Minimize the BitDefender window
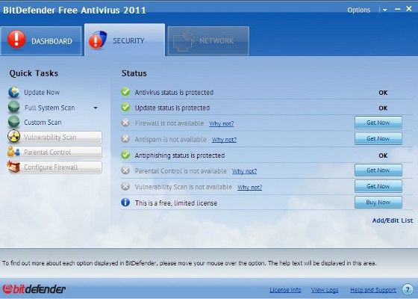This screenshot has width=418, height=299. (x=397, y=9)
